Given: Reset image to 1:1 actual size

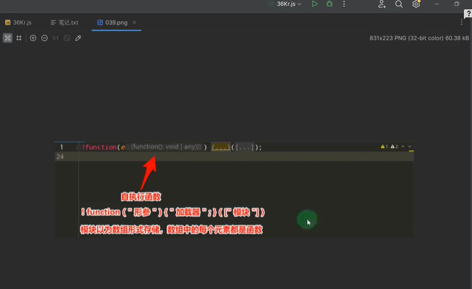Looking at the screenshot, I should coord(55,38).
